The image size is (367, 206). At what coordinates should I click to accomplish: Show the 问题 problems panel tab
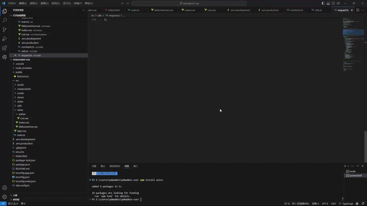94,166
